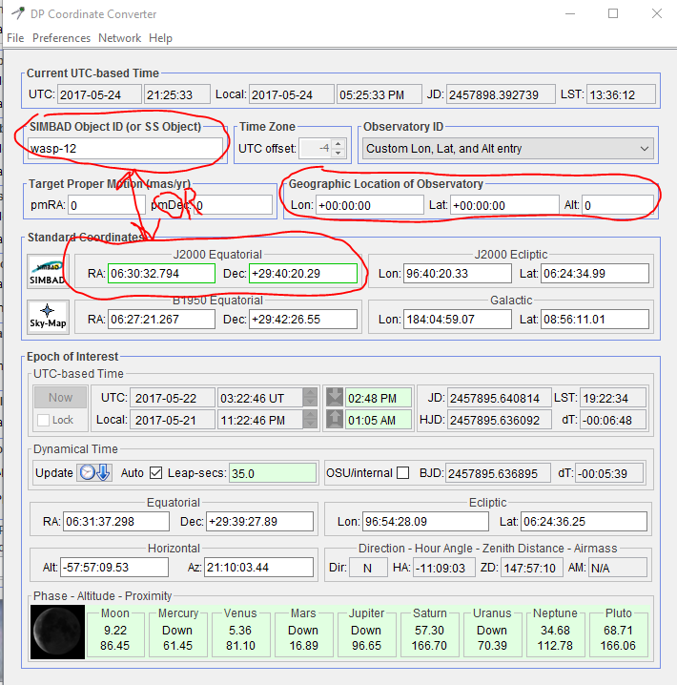Click the moon phase image
This screenshot has height=685, width=677.
(59, 632)
